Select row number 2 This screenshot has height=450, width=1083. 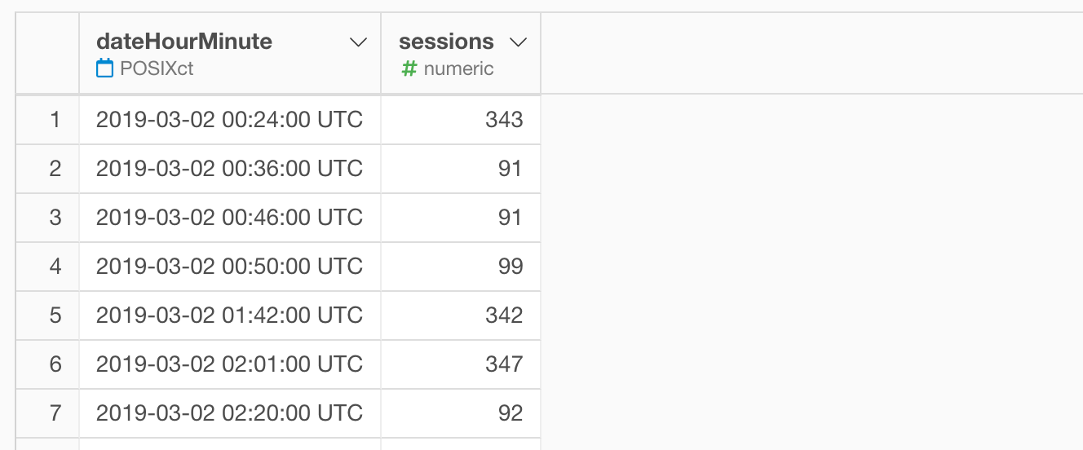[x=47, y=169]
